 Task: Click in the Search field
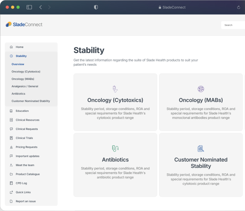233,25
